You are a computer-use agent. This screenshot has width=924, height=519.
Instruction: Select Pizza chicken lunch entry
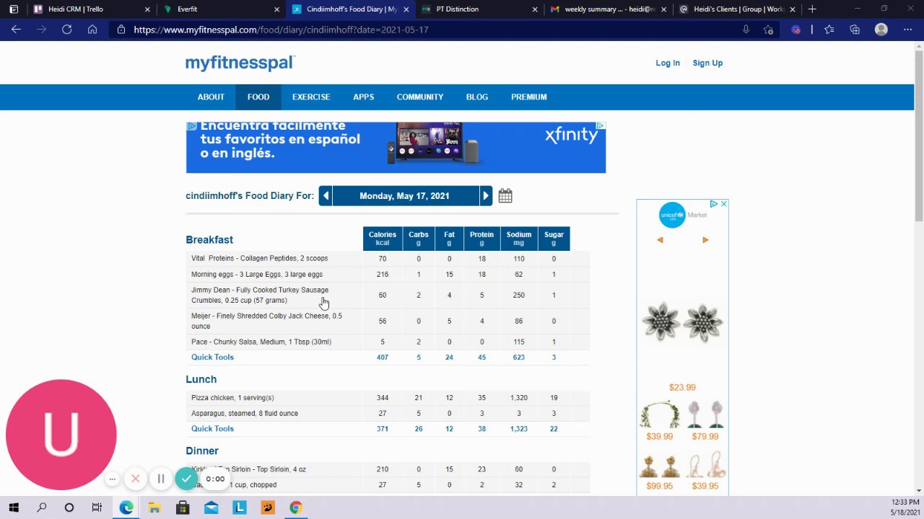point(232,398)
